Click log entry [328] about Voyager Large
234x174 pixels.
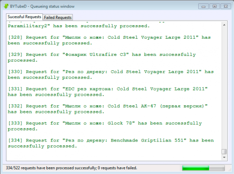point(109,40)
